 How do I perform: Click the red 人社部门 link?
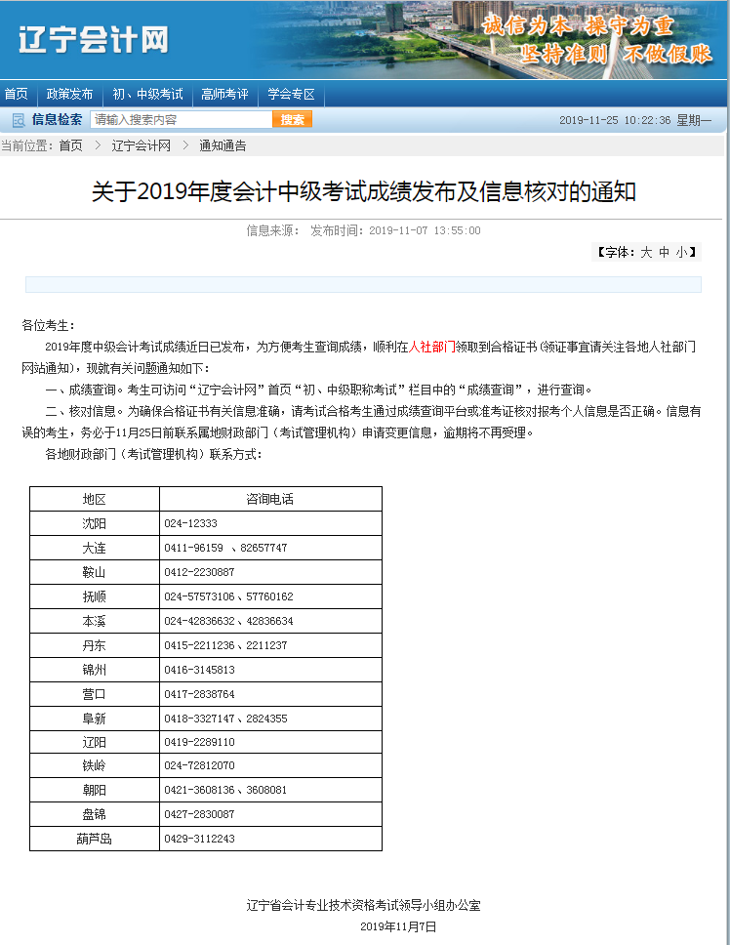tap(432, 348)
